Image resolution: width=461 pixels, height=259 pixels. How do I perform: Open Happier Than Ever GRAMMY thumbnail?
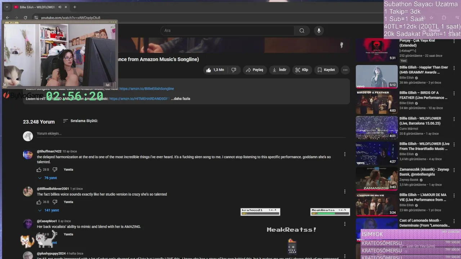coord(377,77)
